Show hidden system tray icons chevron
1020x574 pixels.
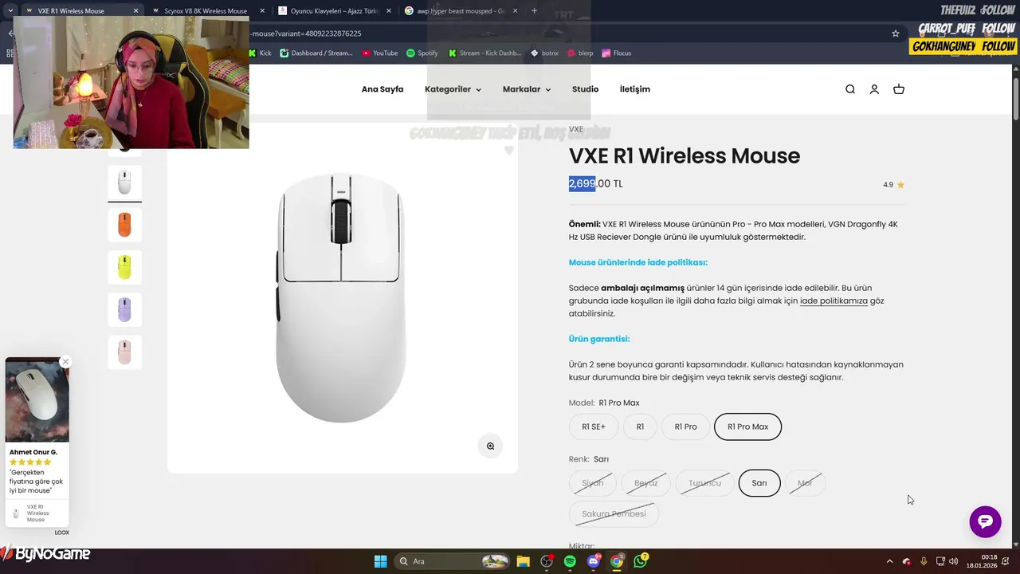pos(889,561)
